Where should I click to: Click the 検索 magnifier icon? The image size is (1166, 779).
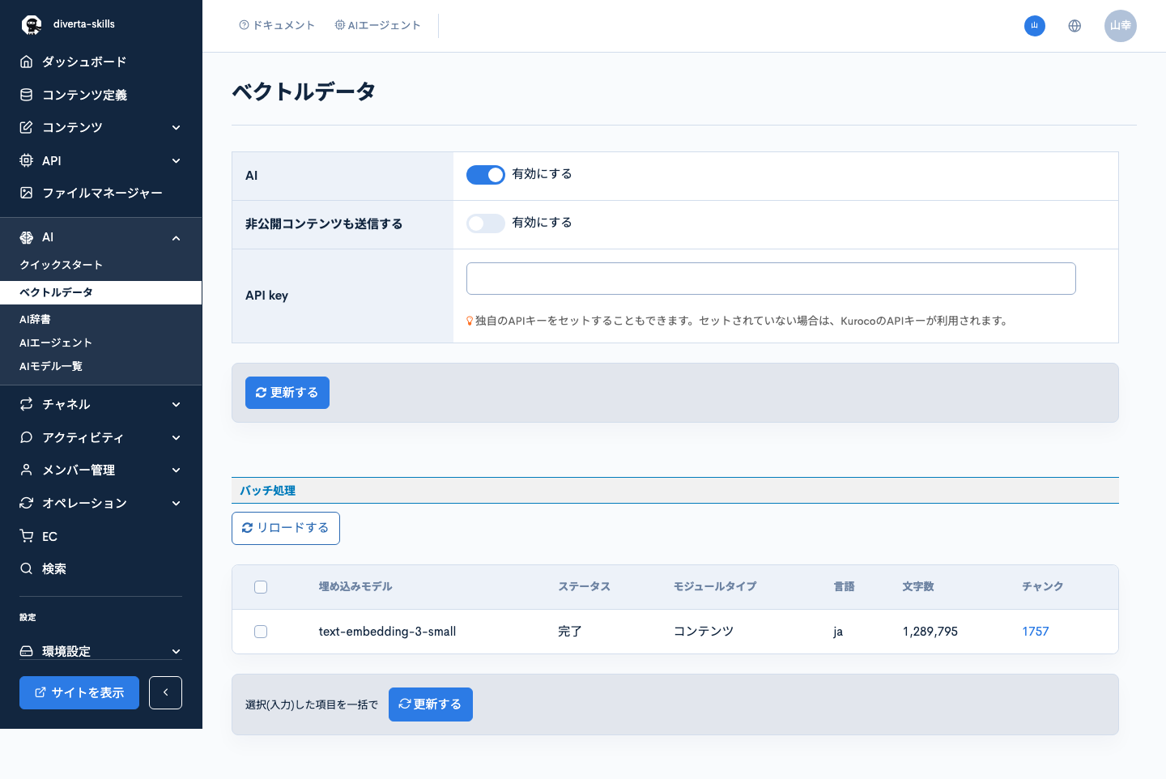point(27,568)
